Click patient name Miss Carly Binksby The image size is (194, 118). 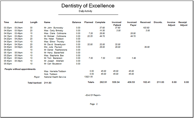54,30
